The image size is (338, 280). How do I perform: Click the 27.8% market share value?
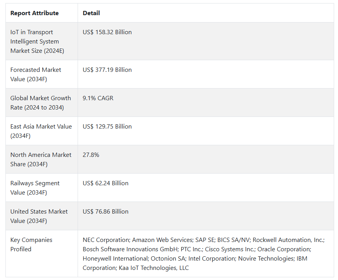click(91, 155)
